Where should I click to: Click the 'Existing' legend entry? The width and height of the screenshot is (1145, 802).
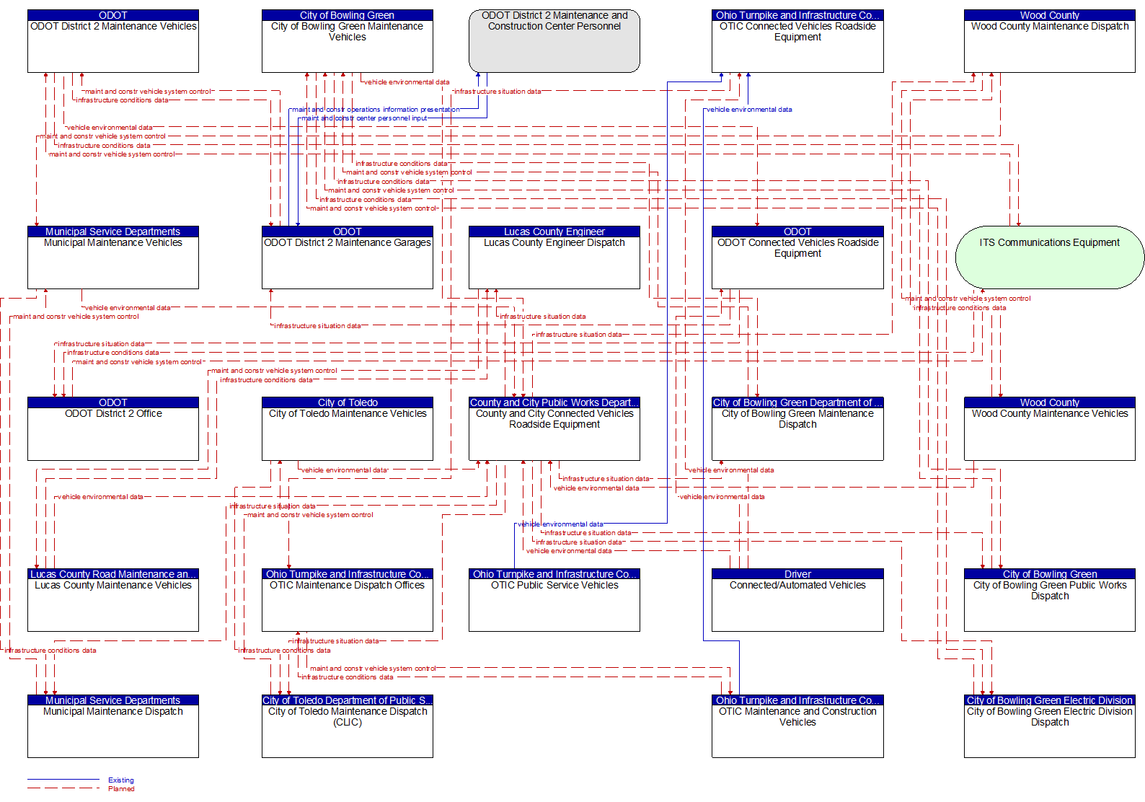pyautogui.click(x=121, y=780)
